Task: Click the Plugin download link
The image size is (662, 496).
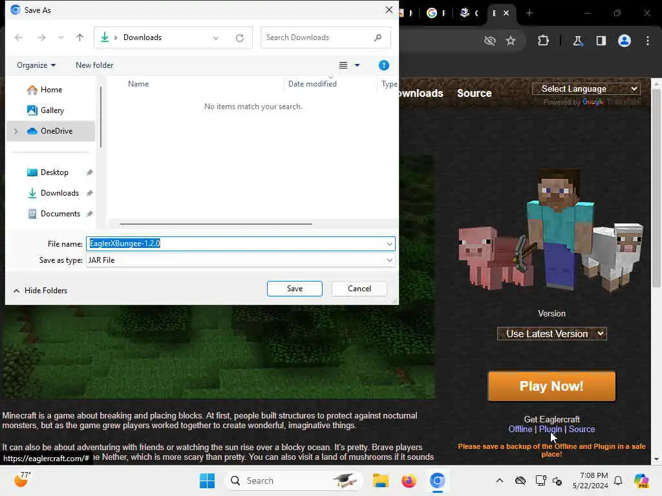Action: pyautogui.click(x=550, y=429)
